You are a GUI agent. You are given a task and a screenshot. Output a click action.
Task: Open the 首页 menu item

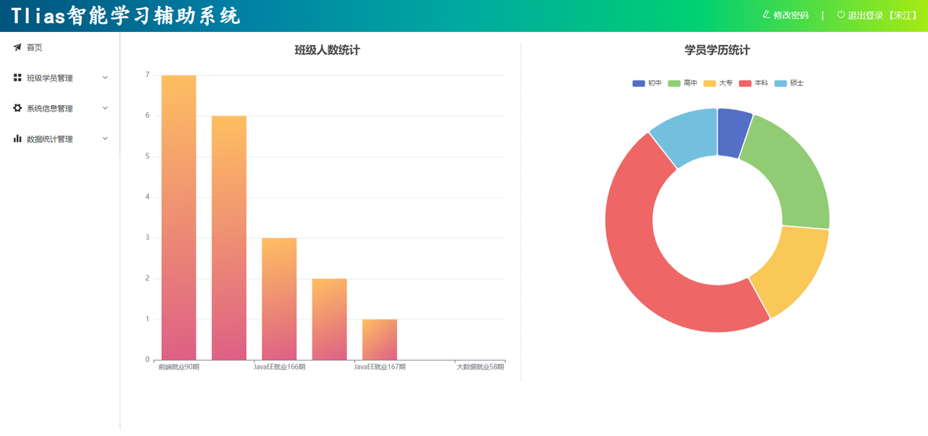pyautogui.click(x=35, y=47)
